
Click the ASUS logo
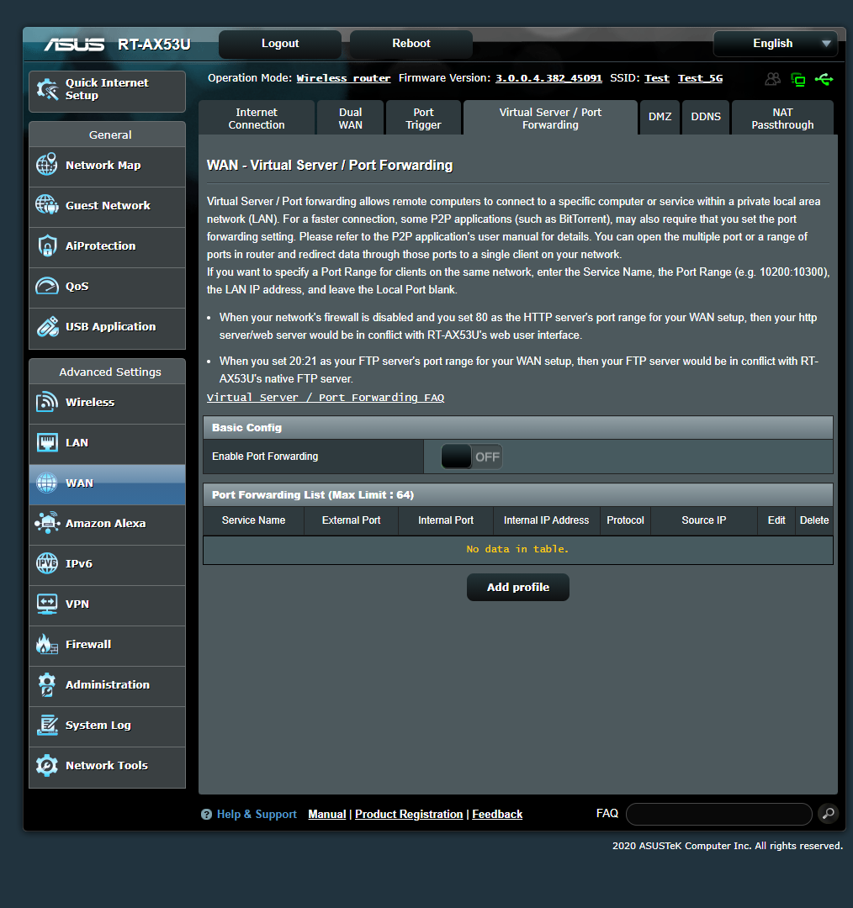click(x=75, y=44)
